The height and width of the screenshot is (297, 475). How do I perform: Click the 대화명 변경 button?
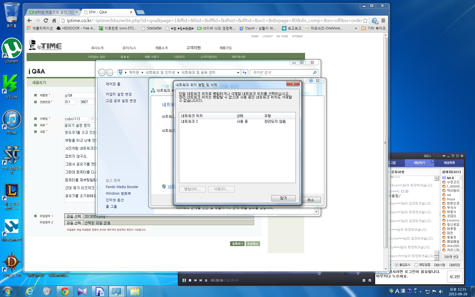pos(451,257)
